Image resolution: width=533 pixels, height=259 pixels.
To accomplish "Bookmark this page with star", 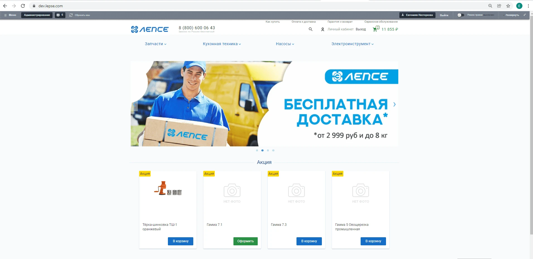I will point(508,6).
